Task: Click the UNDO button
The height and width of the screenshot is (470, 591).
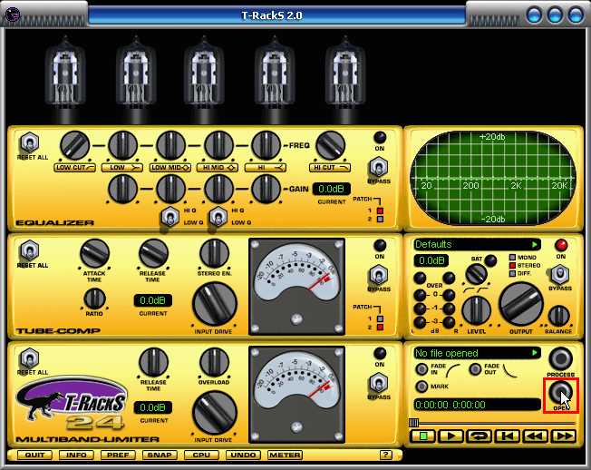Action: (243, 455)
